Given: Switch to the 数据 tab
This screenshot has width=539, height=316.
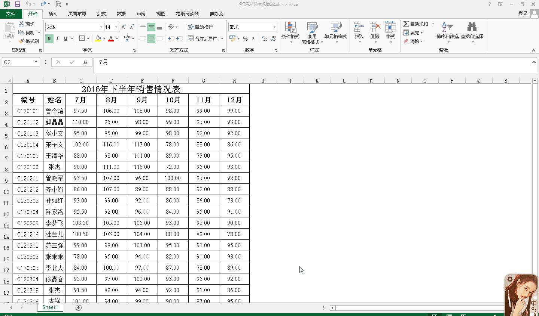Looking at the screenshot, I should pos(121,14).
